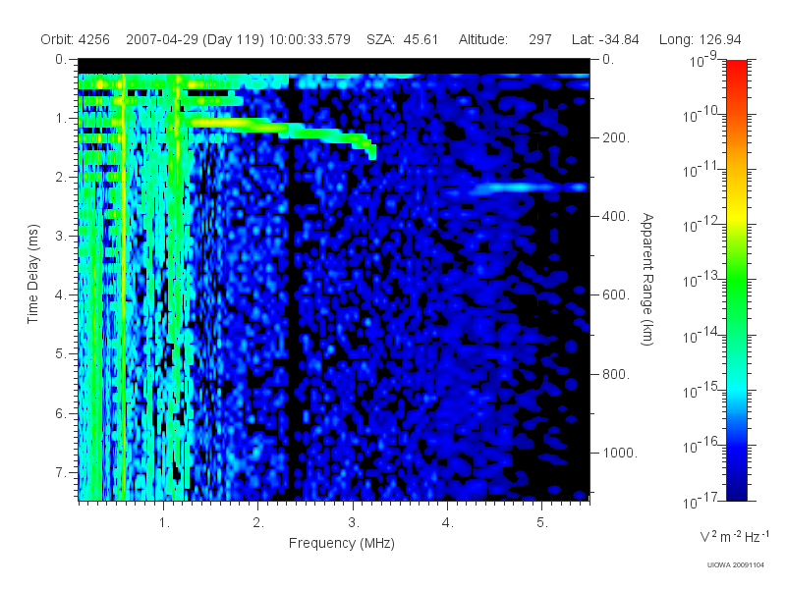This screenshot has height=589, width=786.
Task: Click the apparent range label "800."
Action: pos(616,374)
